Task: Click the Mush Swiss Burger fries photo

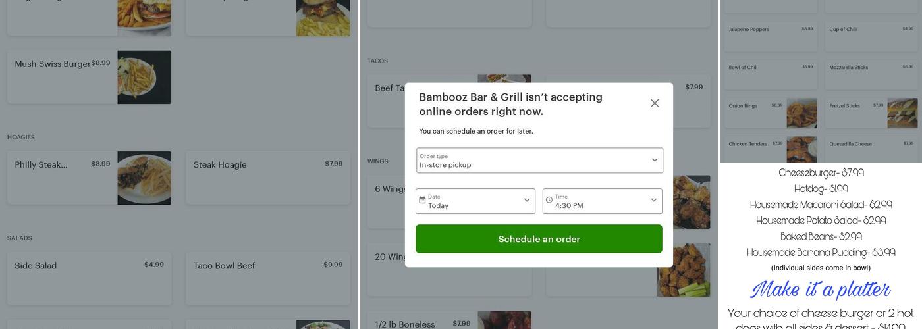Action: point(144,77)
